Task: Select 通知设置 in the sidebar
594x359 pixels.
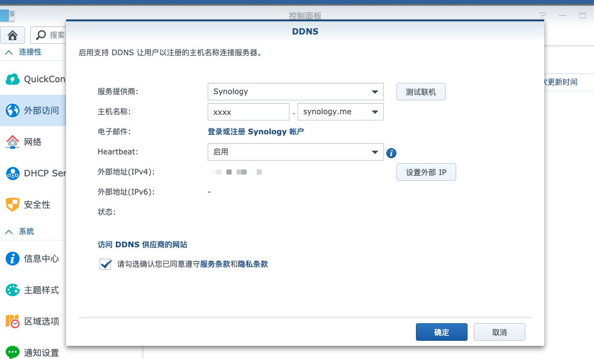Action: tap(42, 353)
